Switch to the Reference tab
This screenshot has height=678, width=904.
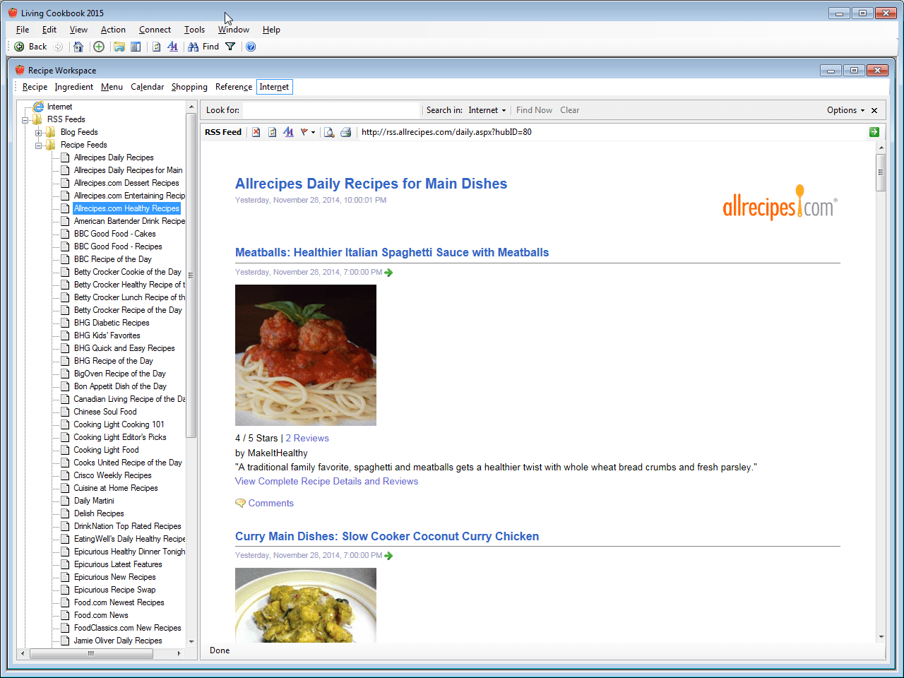pyautogui.click(x=234, y=87)
